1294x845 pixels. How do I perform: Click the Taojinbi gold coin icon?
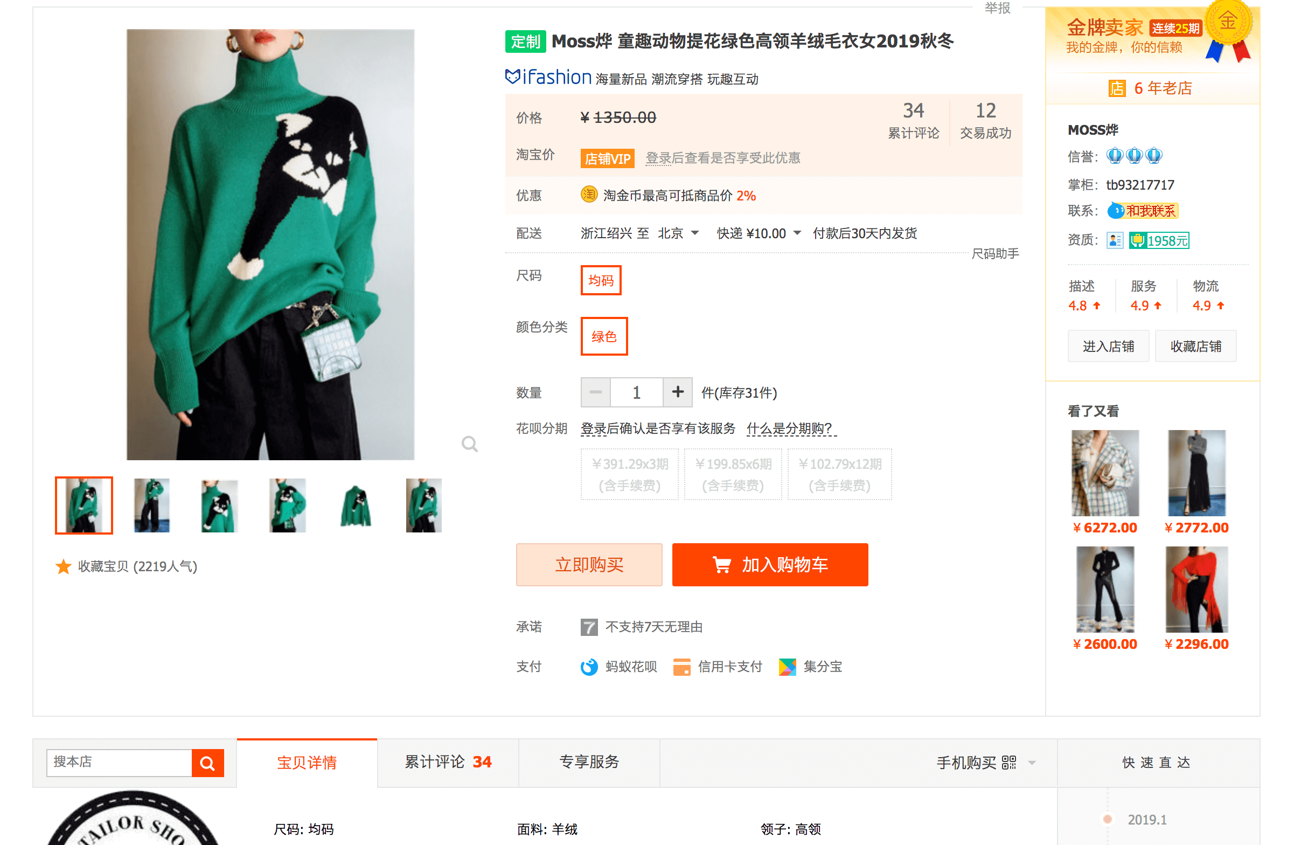pyautogui.click(x=589, y=195)
